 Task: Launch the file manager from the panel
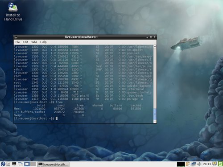tap(8, 164)
